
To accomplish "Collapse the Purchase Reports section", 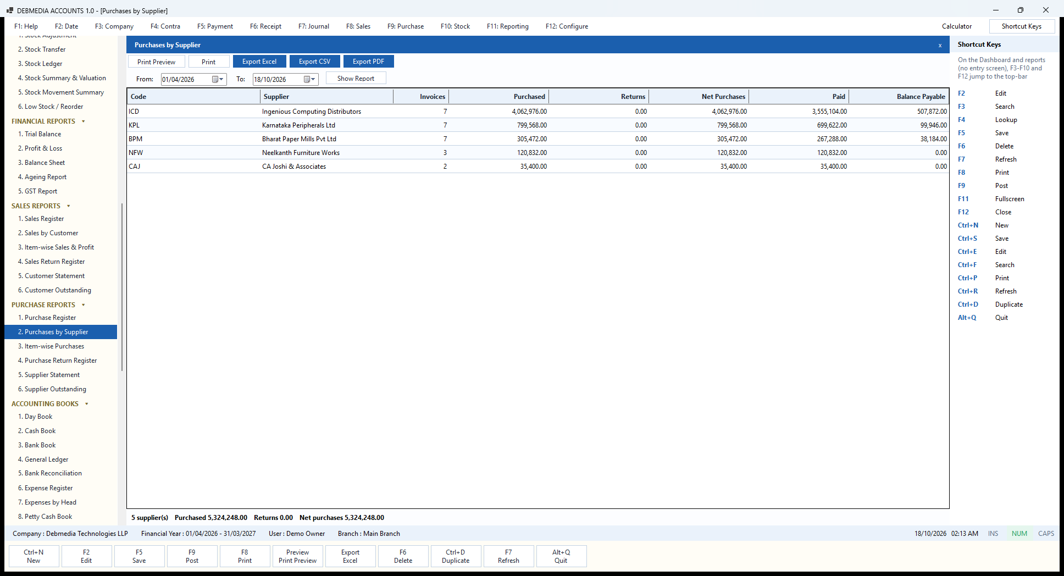I will [84, 305].
